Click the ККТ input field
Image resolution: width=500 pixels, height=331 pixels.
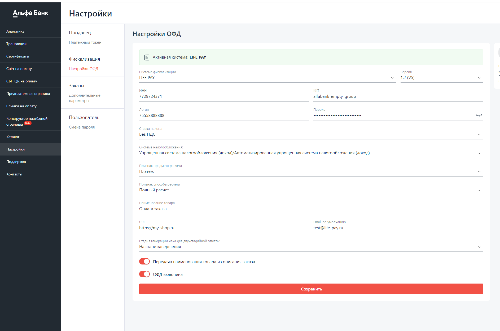click(398, 96)
